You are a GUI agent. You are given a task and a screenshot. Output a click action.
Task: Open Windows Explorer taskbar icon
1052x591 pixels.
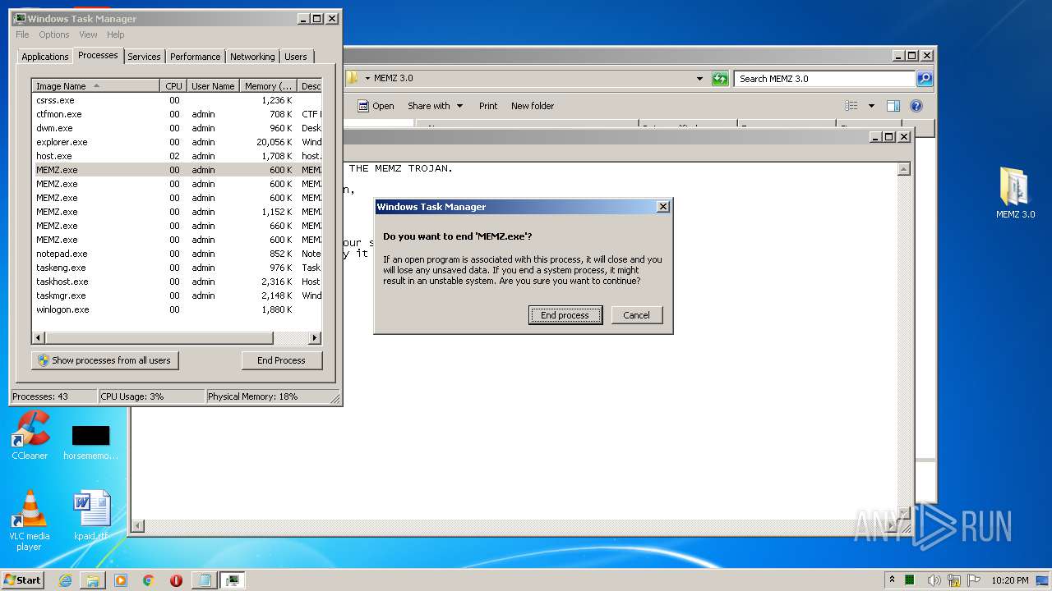(x=93, y=580)
